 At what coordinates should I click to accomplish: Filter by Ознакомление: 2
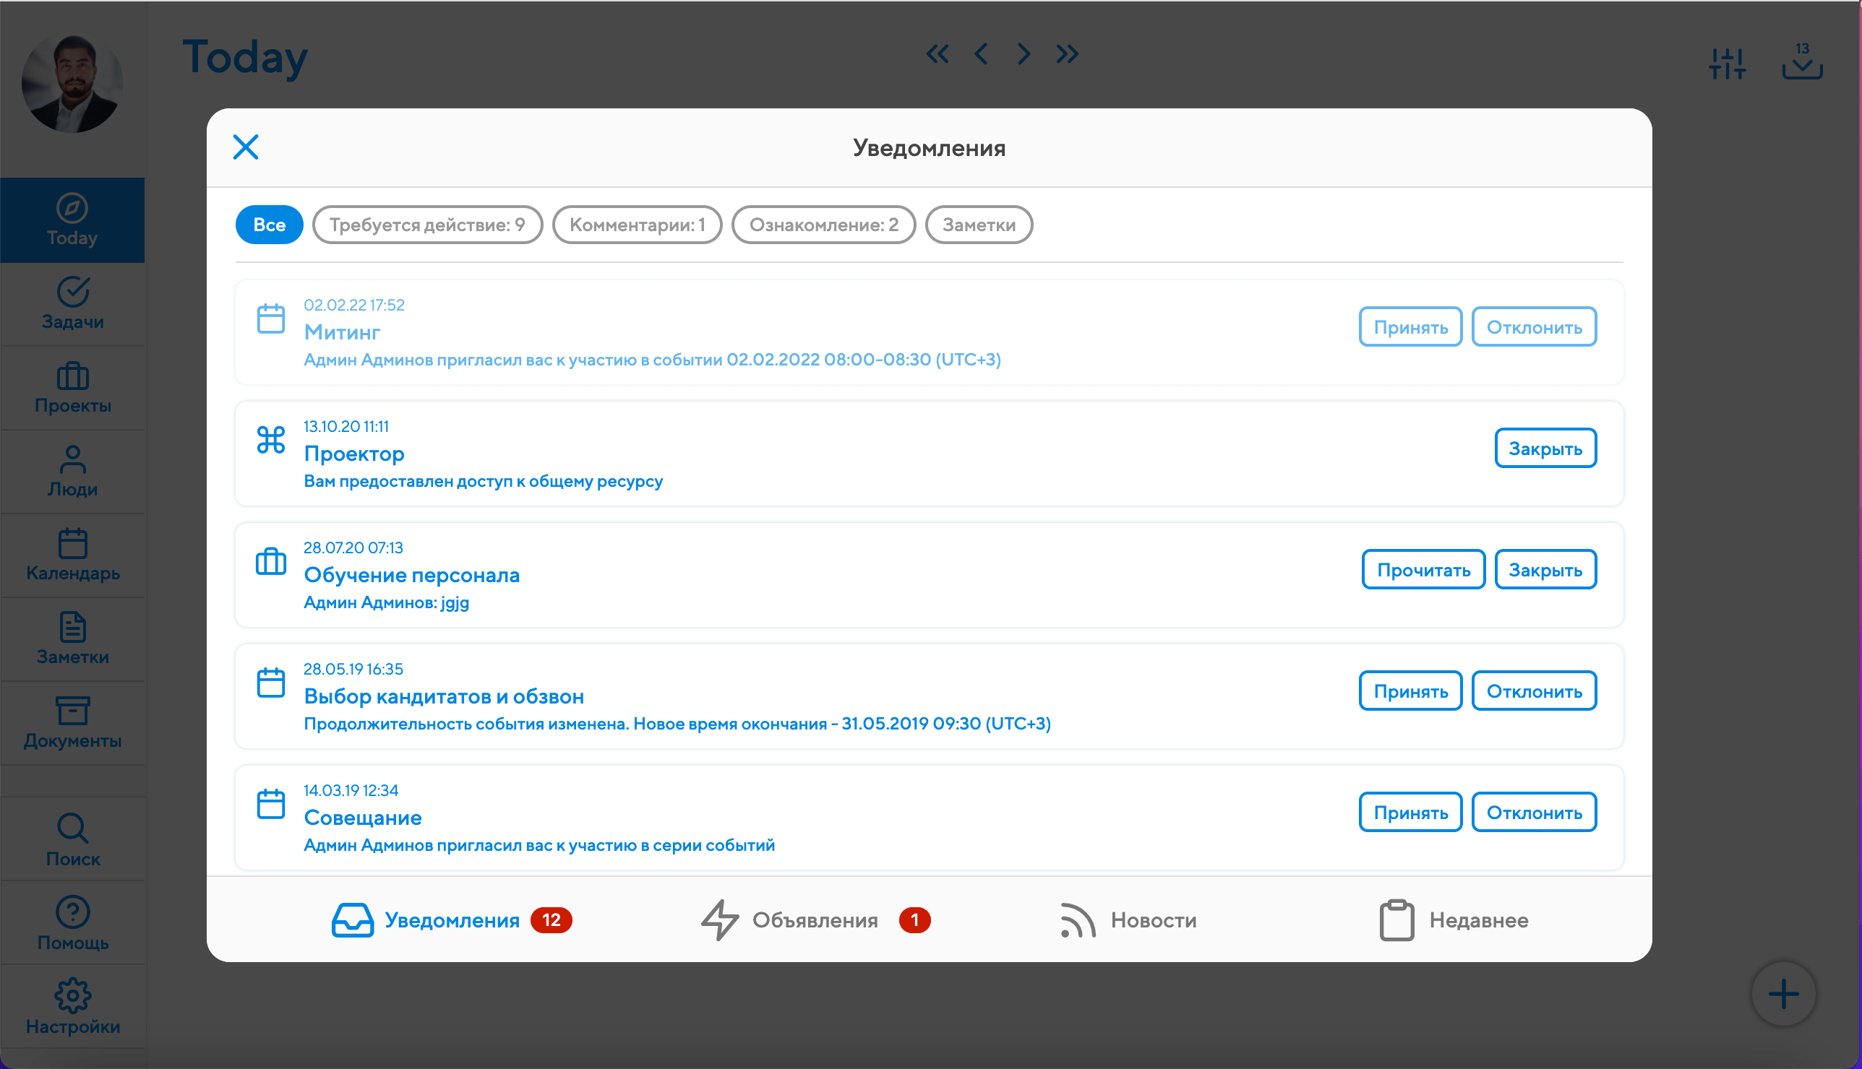tap(823, 225)
